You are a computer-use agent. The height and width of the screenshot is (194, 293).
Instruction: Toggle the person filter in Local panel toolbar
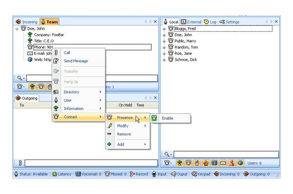(x=231, y=163)
